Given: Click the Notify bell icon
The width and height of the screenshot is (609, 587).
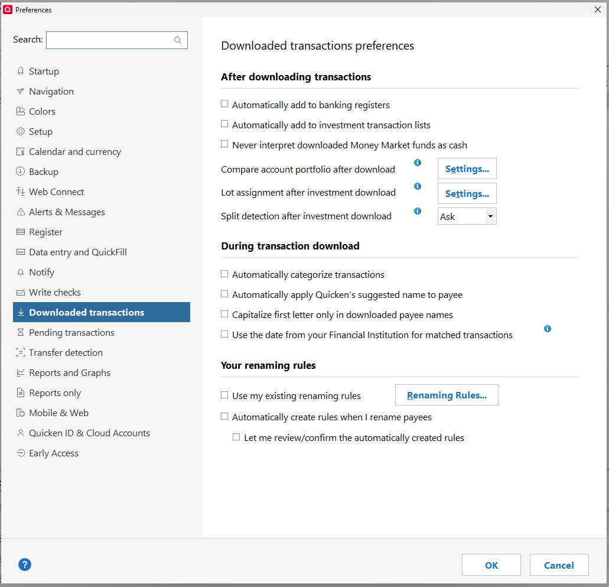Looking at the screenshot, I should click(21, 272).
